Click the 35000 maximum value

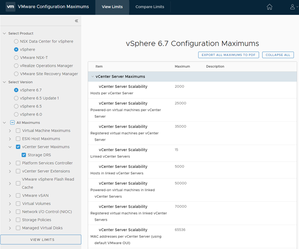click(x=180, y=127)
